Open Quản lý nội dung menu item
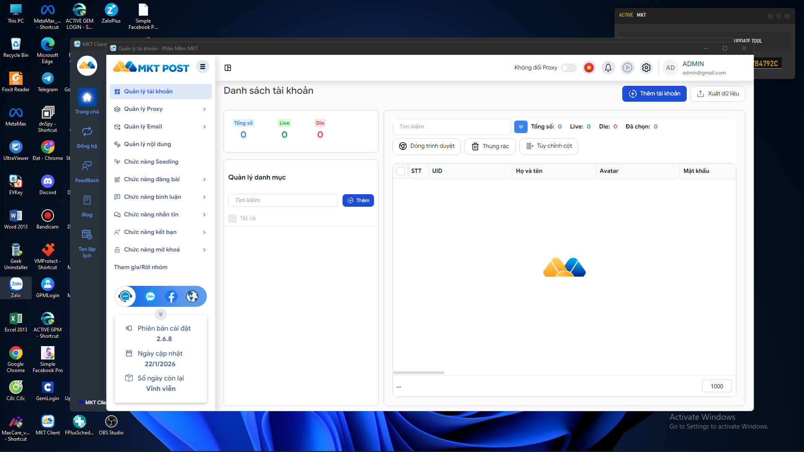This screenshot has width=804, height=452. (x=161, y=144)
